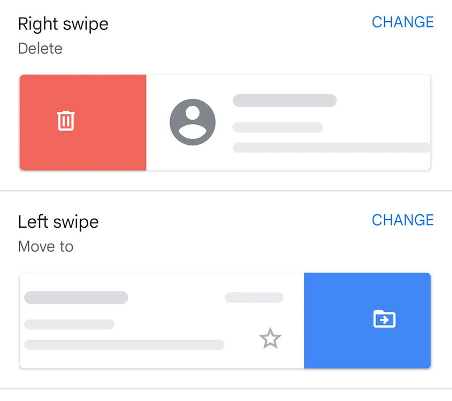Select the "Left swipe" heading
Screen dimensions: 452x401
58,222
